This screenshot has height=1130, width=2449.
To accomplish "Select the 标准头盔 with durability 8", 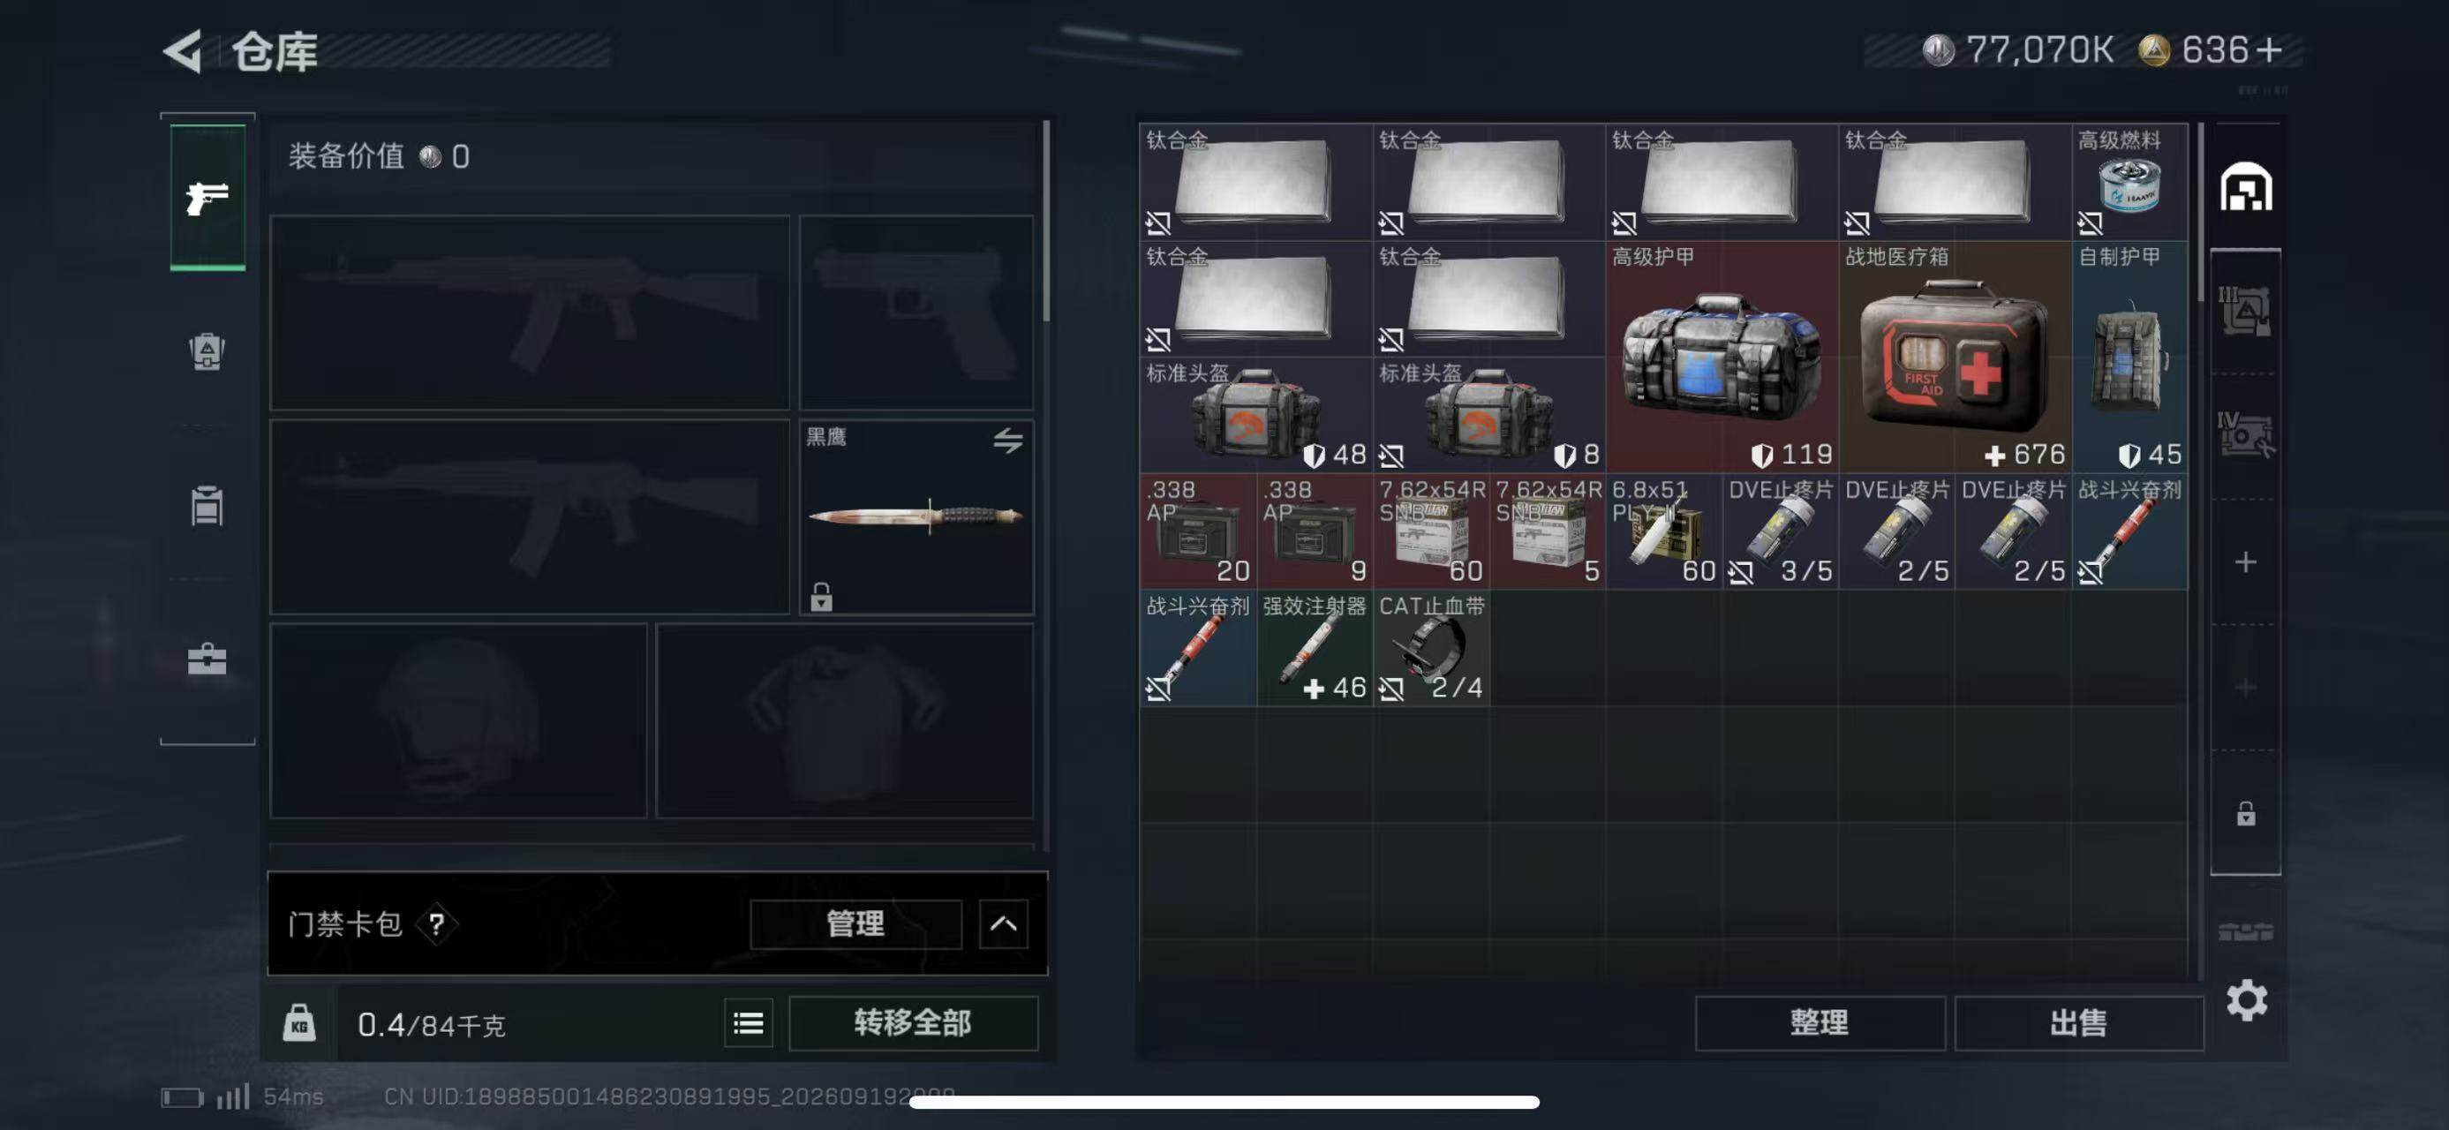I will pyautogui.click(x=1488, y=414).
